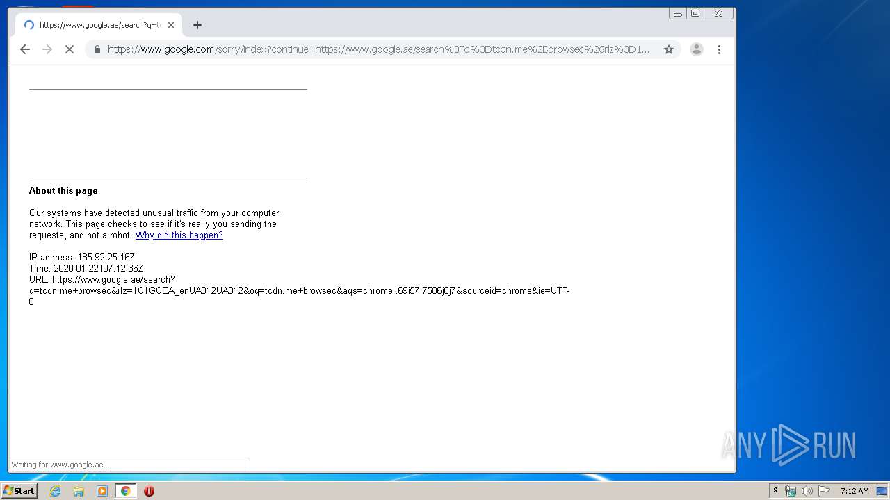Click the 7:12 AM taskbar clock

coord(855,491)
